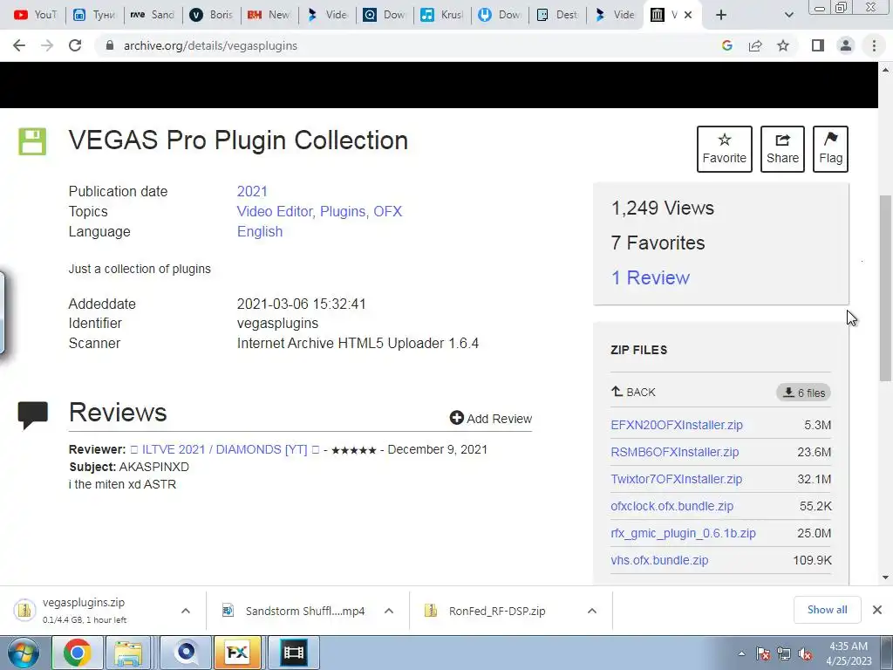
Task: Open the English language link
Action: click(260, 231)
